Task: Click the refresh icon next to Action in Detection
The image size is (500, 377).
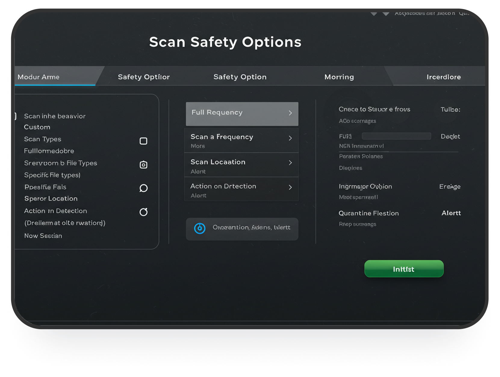Action: [144, 212]
